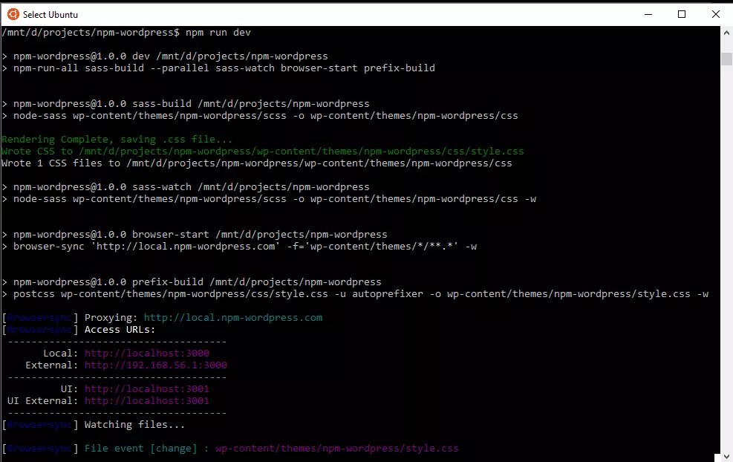Click the 'Wrote 1 CSS files to' line
Viewport: 733px width, 462px height.
(x=257, y=163)
